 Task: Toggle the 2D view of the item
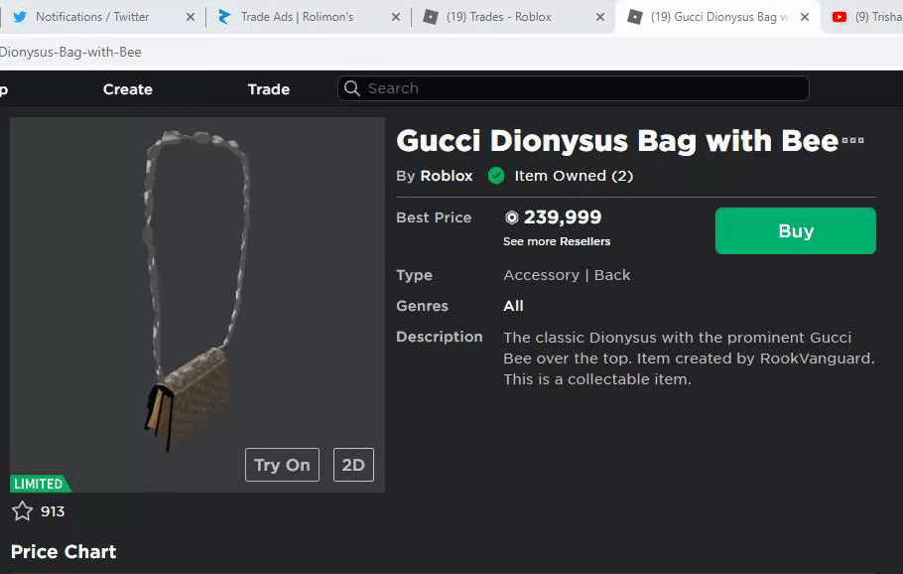pos(353,465)
